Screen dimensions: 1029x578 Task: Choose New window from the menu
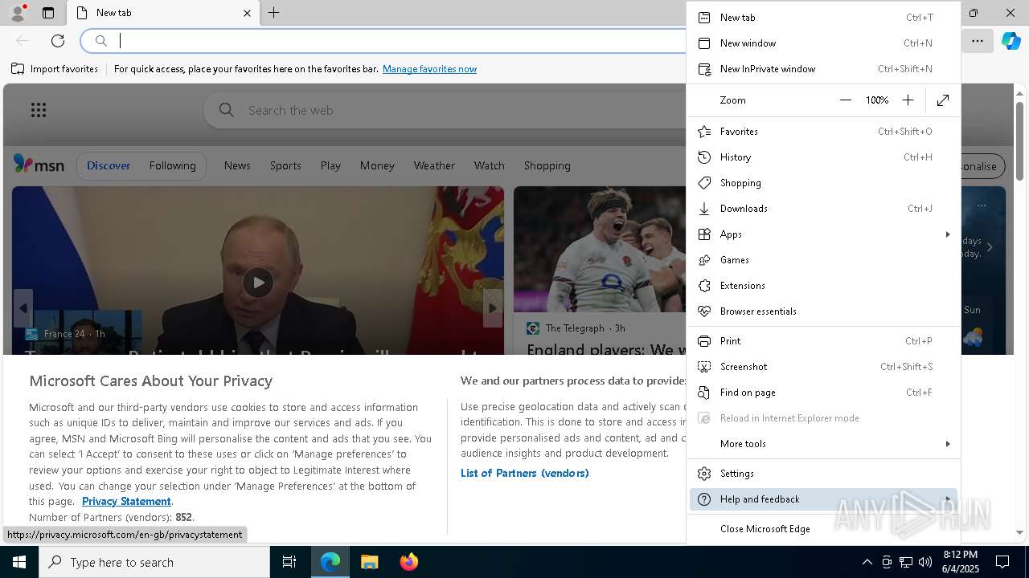tap(823, 43)
